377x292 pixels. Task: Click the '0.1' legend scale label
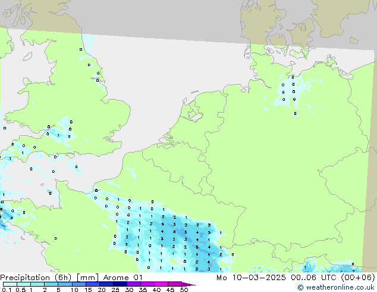7,290
